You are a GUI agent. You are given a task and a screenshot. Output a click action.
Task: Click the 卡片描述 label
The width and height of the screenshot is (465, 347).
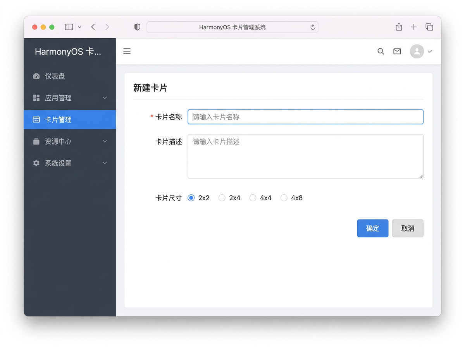tap(169, 142)
